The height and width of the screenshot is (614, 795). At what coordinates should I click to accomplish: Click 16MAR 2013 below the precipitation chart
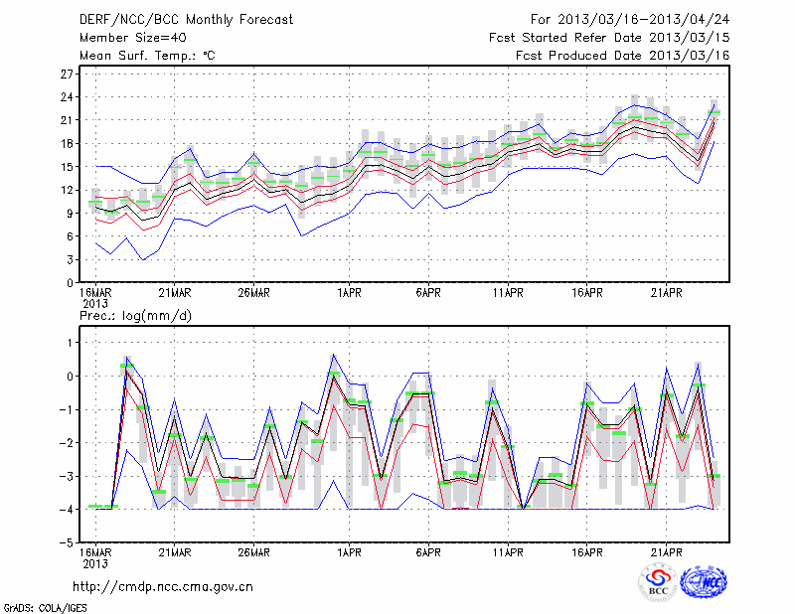point(94,557)
